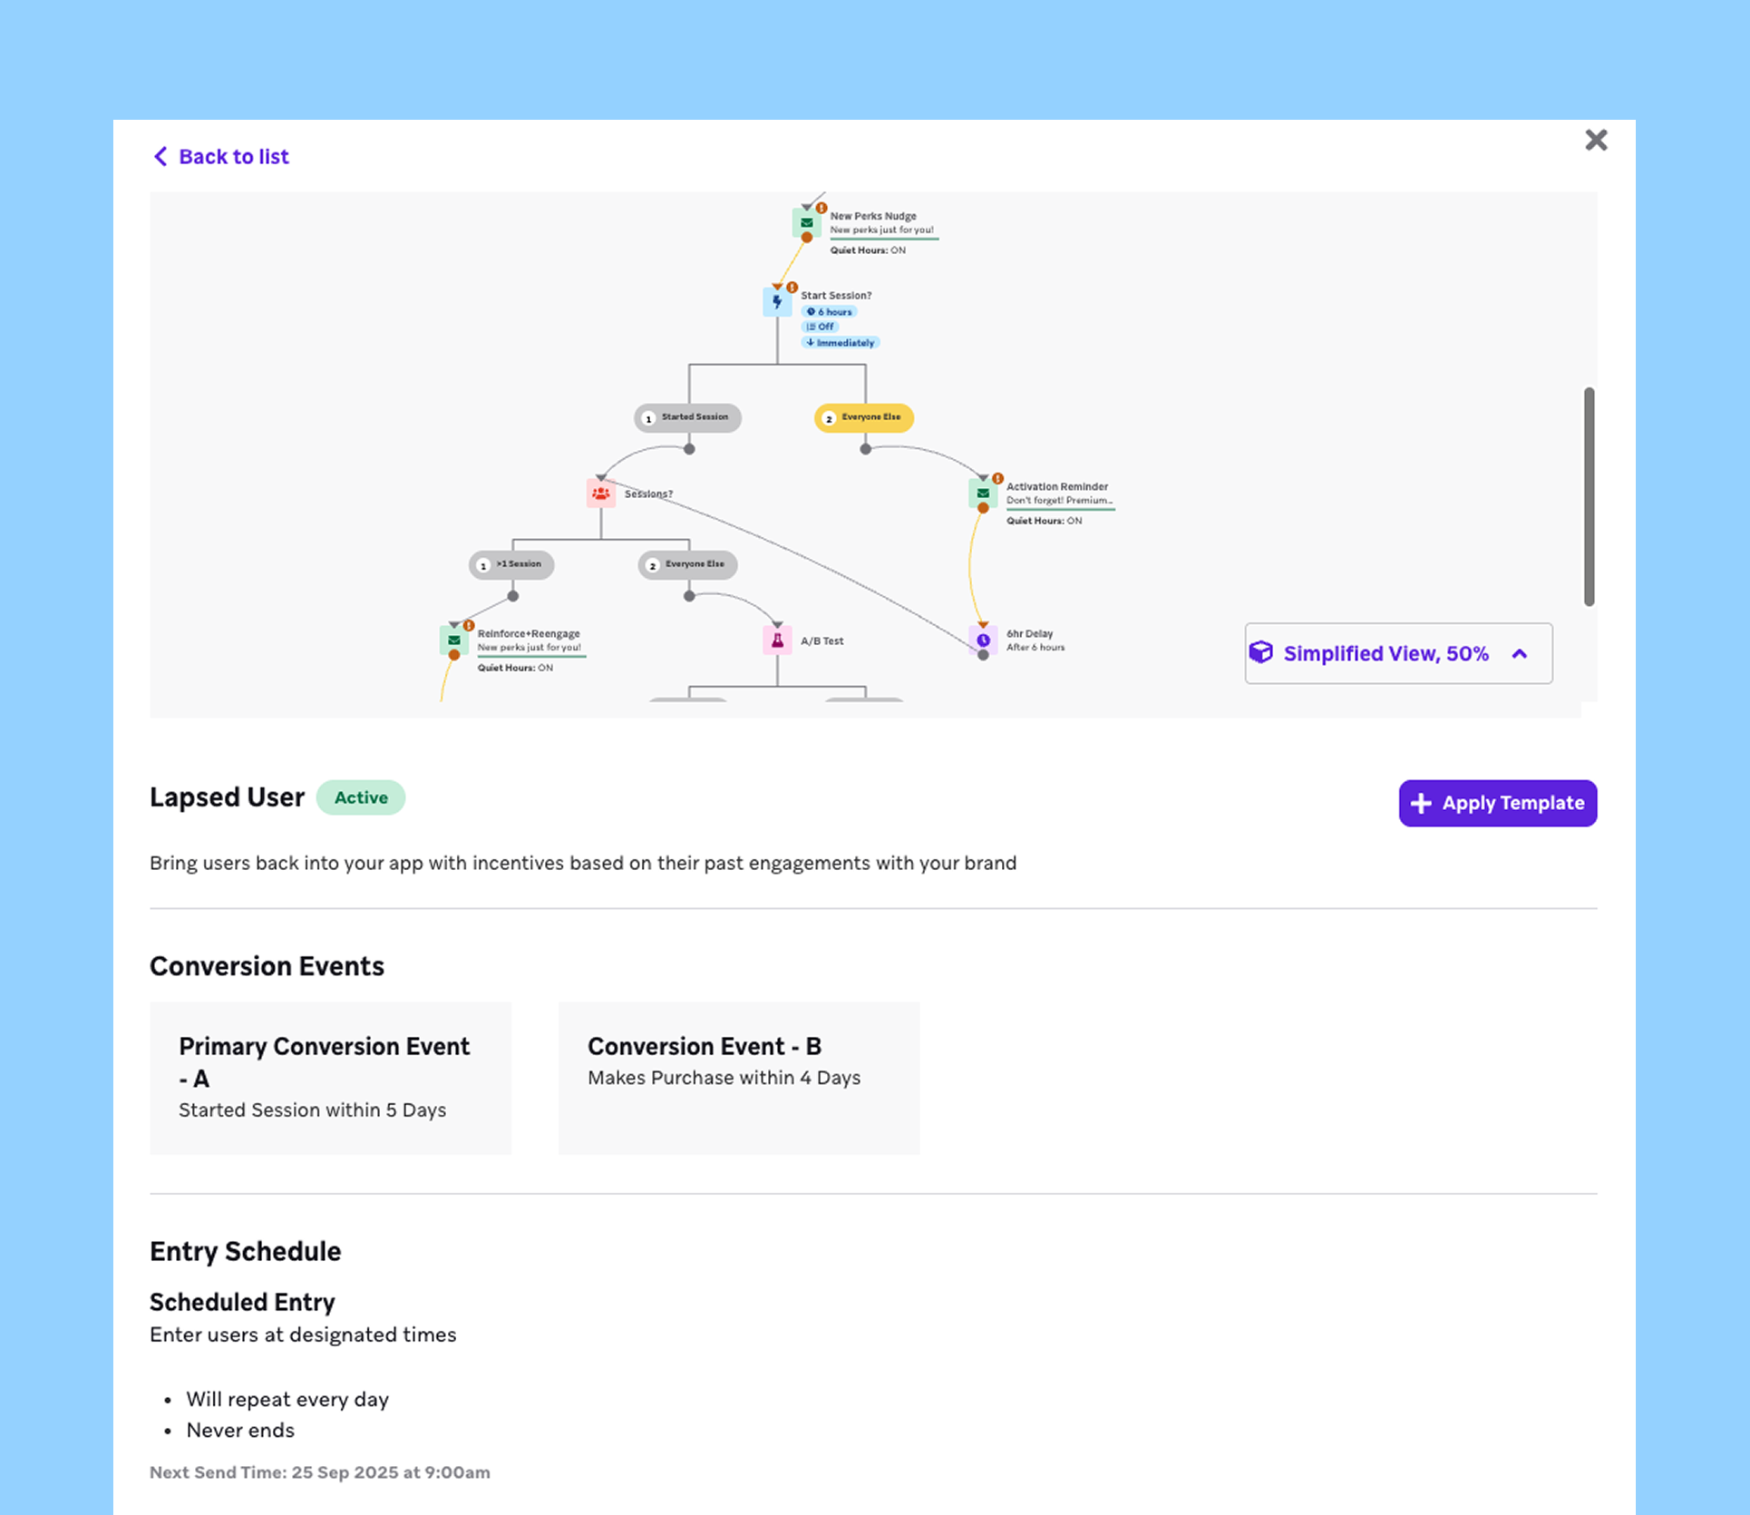Select the 6hr Delay clock icon

(x=983, y=640)
